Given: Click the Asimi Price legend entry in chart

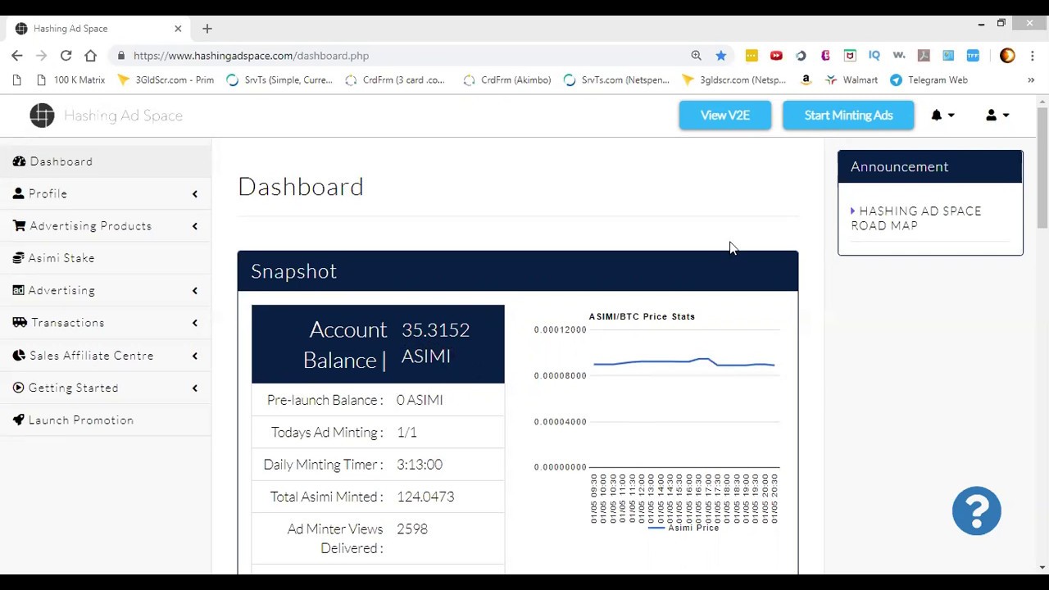Looking at the screenshot, I should tap(683, 528).
